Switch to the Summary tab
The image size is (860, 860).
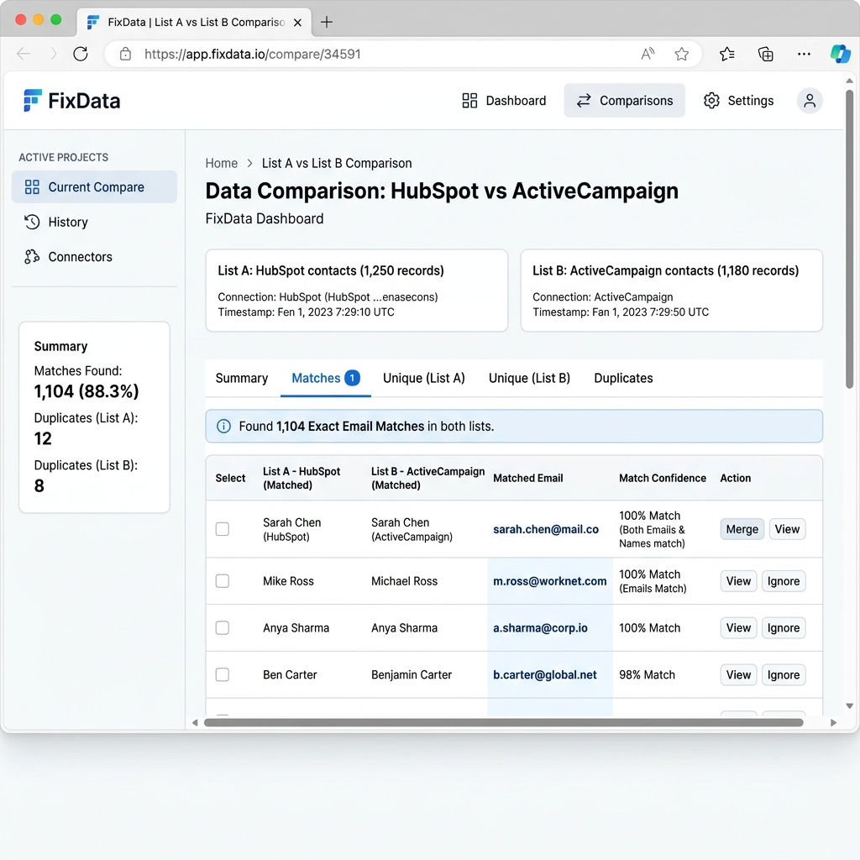click(x=242, y=378)
